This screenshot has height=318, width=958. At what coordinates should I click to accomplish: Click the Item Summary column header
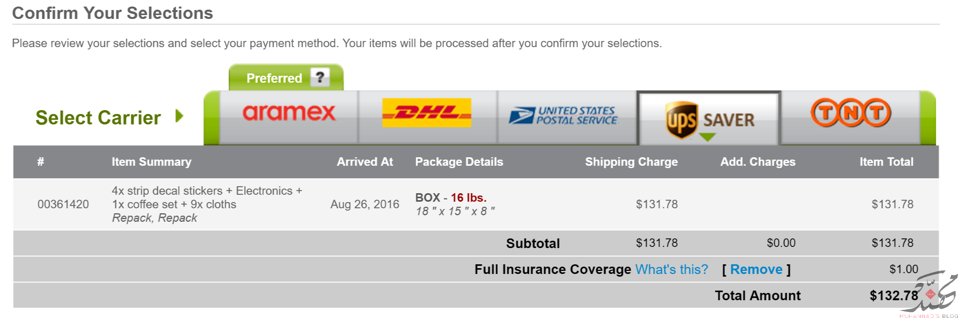point(151,162)
